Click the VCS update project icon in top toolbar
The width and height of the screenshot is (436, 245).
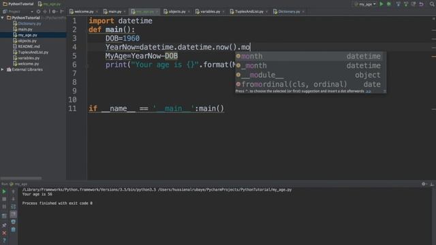pos(398,4)
